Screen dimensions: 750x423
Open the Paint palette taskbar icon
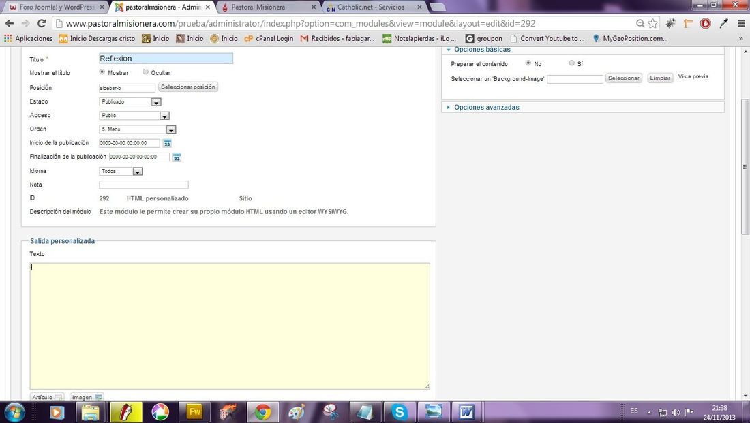[297, 412]
